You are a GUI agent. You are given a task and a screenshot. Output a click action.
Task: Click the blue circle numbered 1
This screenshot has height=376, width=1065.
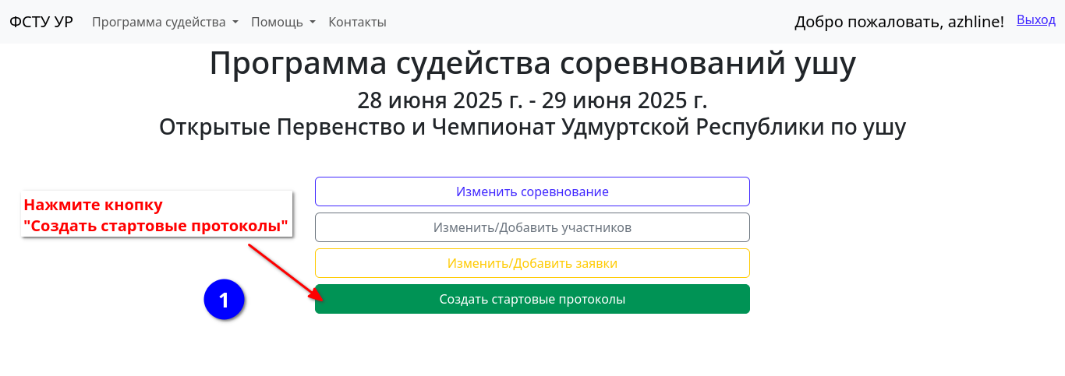click(224, 300)
